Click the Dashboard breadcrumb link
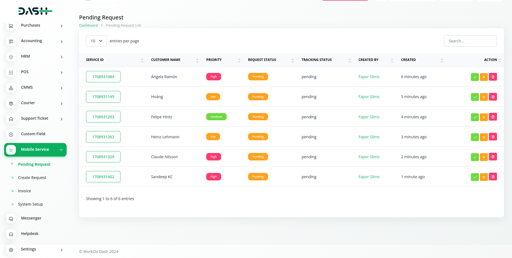The image size is (512, 258). pyautogui.click(x=88, y=25)
